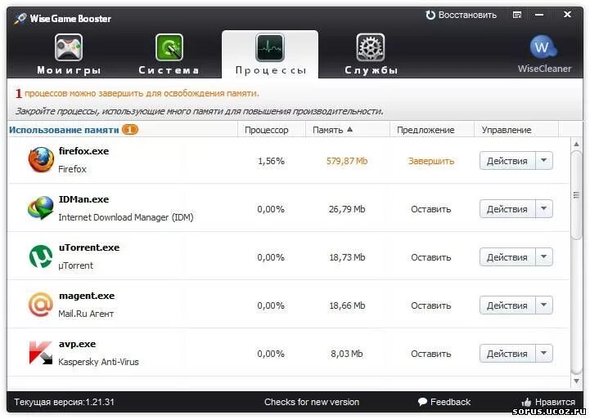This screenshot has height=419, width=590.
Task: Click Действия button for uTorrent.exe
Action: click(x=507, y=257)
